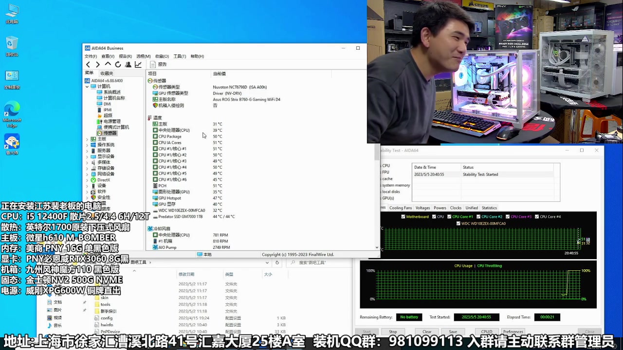Open the graph chart toolbar icon
The width and height of the screenshot is (623, 350).
pos(138,64)
